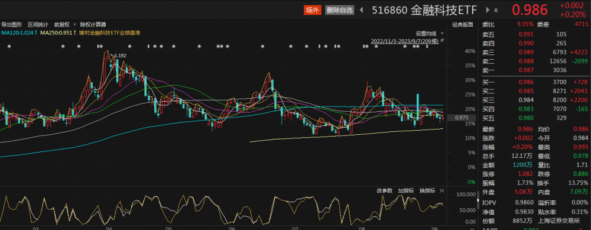Viewport: 591px width, 230px height.
Task: Click 加指标 to add indicator
Action: pos(406,190)
